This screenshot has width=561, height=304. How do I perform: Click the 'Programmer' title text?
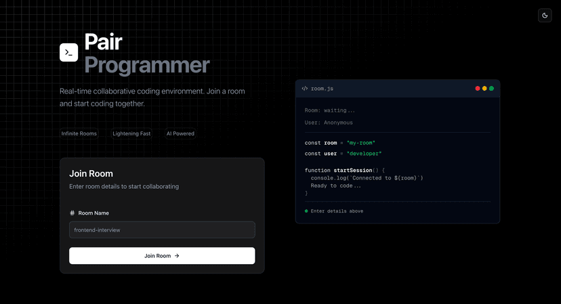(147, 65)
